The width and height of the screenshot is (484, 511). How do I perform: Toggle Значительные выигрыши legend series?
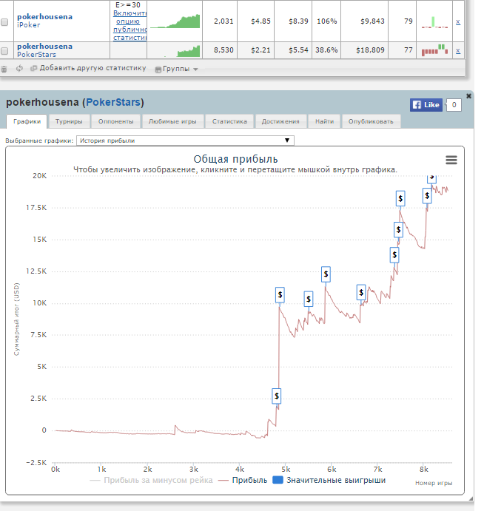point(329,481)
